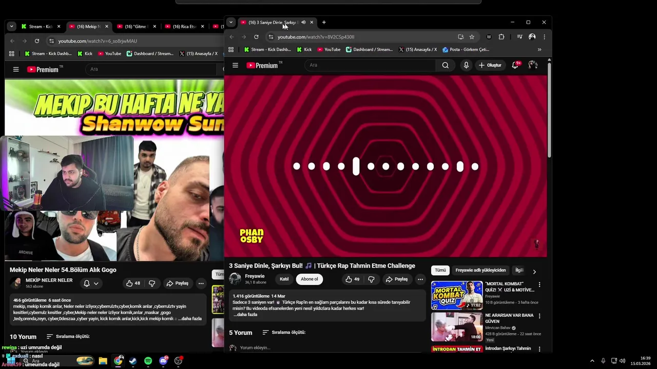Image resolution: width=657 pixels, height=369 pixels.
Task: View site information icon in front address bar
Action: [x=271, y=37]
